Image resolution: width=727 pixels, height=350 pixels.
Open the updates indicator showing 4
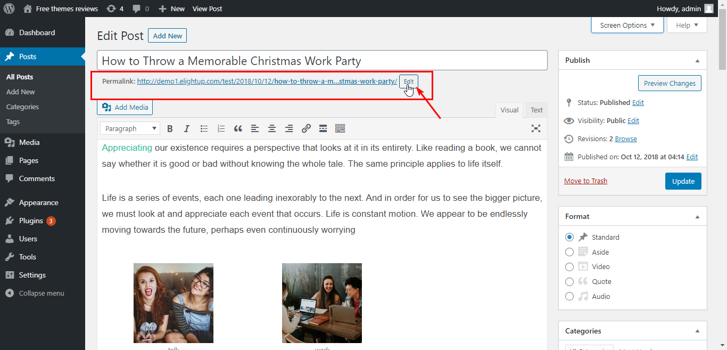pyautogui.click(x=114, y=9)
